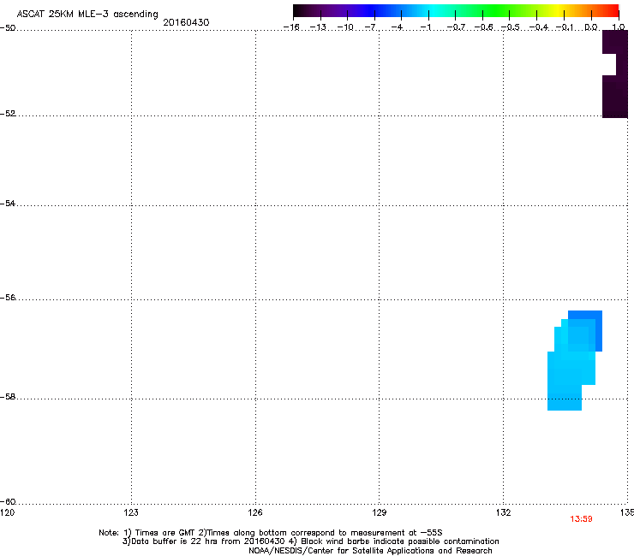The image size is (634, 556).
Task: Click the -50 latitude axis label
Action: point(8,28)
